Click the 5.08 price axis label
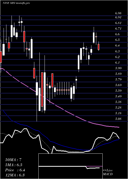The image size is (128, 179). pos(118,119)
